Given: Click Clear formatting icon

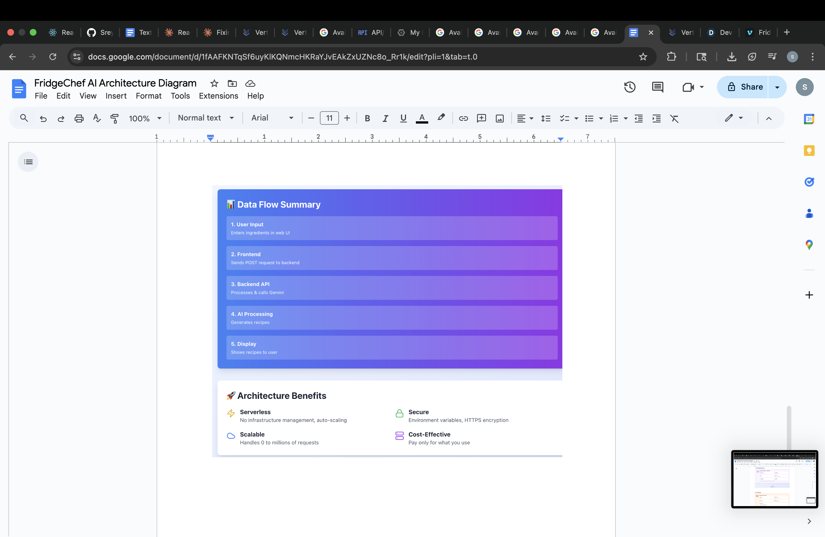Looking at the screenshot, I should [674, 118].
